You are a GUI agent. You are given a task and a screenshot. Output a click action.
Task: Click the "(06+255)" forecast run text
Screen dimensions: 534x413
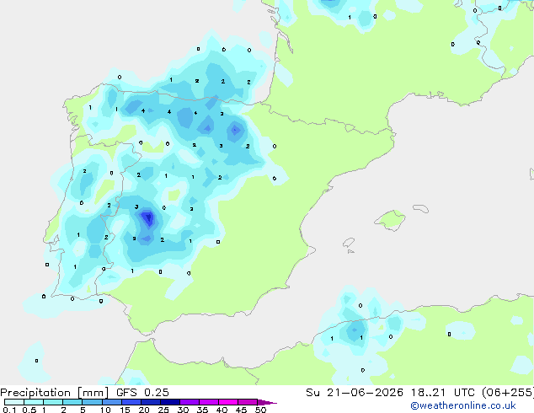coord(507,393)
